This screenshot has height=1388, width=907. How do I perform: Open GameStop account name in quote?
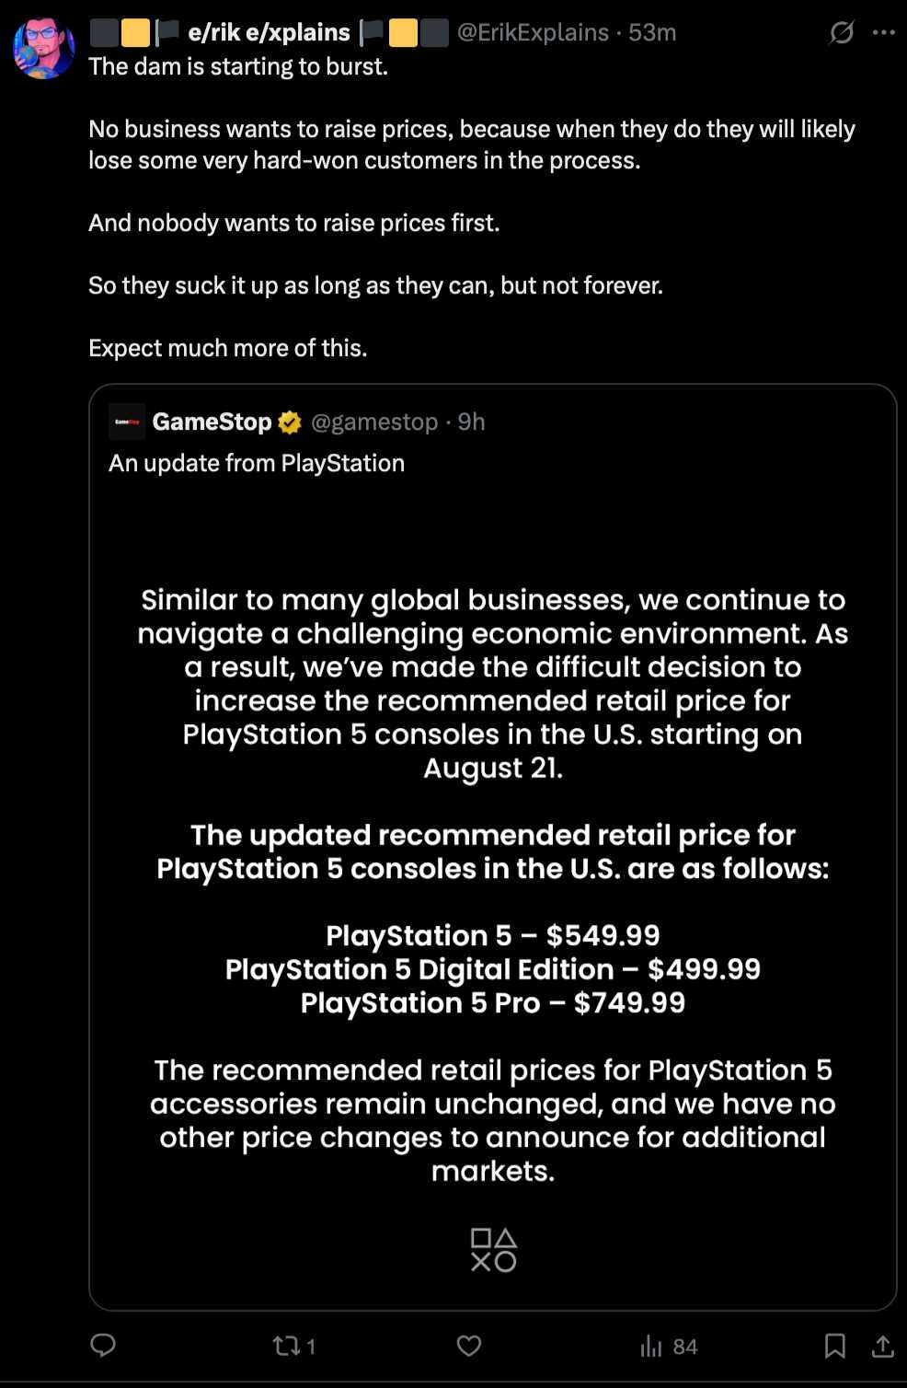point(212,422)
